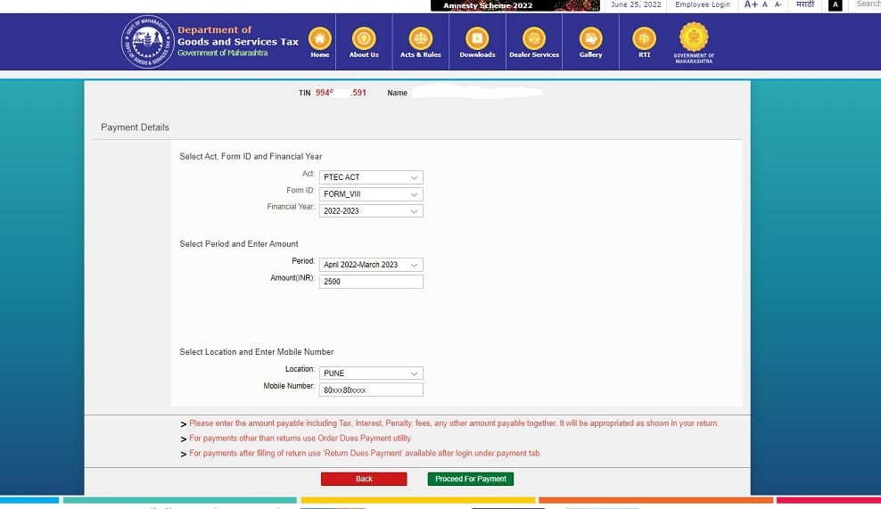Image resolution: width=881 pixels, height=509 pixels.
Task: Click Proceed For Payment button
Action: coord(470,480)
